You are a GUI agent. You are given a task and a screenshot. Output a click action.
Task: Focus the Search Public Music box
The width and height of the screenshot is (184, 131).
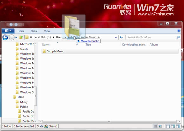point(151,37)
